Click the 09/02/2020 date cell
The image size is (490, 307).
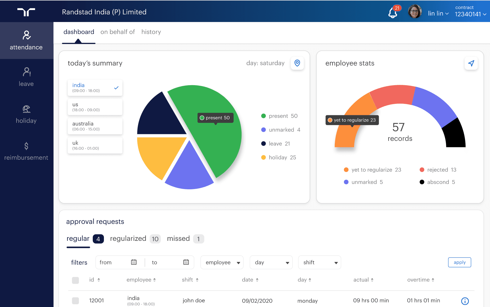pos(257,300)
